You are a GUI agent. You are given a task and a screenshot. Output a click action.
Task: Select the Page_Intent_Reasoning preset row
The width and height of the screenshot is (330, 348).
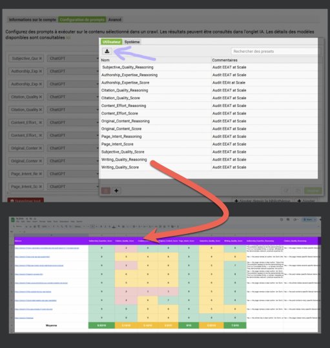coord(209,136)
